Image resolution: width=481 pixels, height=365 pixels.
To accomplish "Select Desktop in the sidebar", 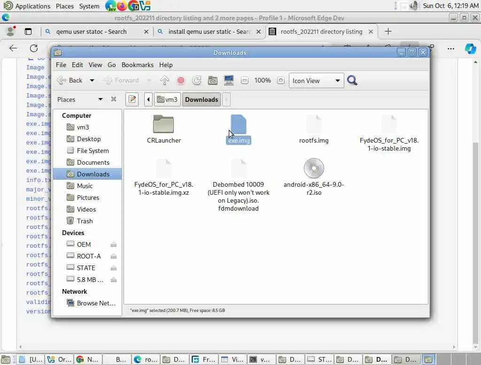I will [x=87, y=139].
